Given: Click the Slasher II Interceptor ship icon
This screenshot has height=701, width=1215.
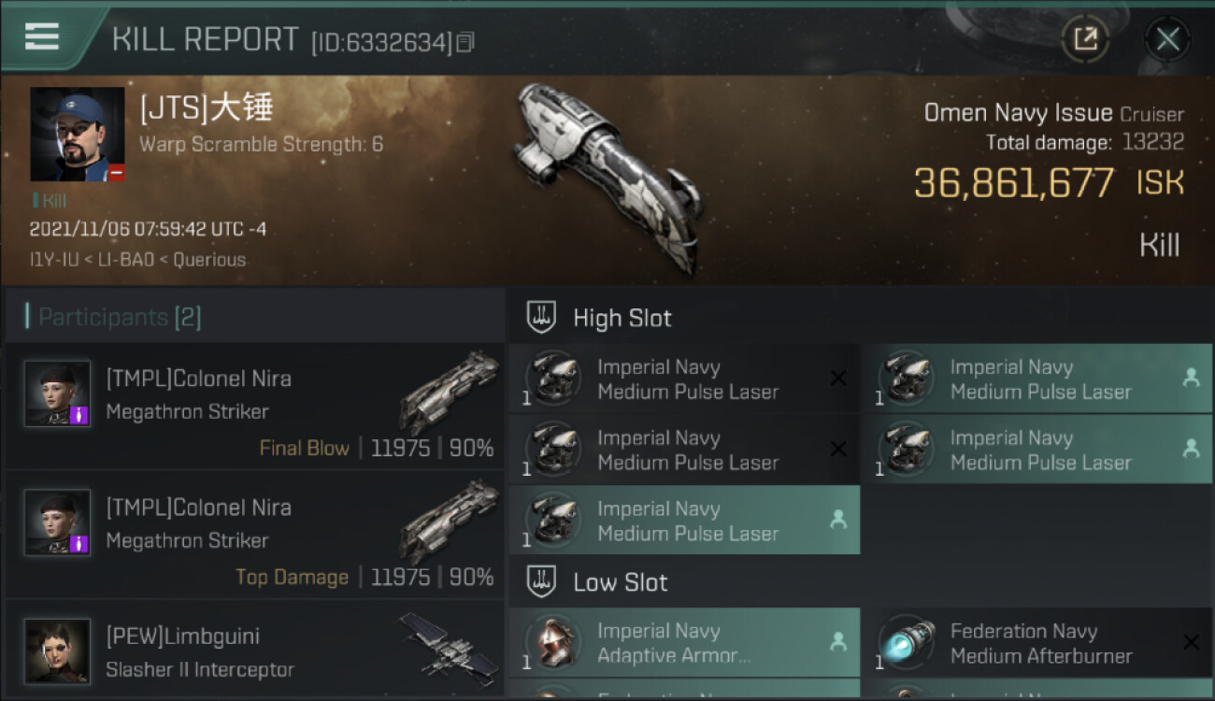Looking at the screenshot, I should tap(449, 643).
